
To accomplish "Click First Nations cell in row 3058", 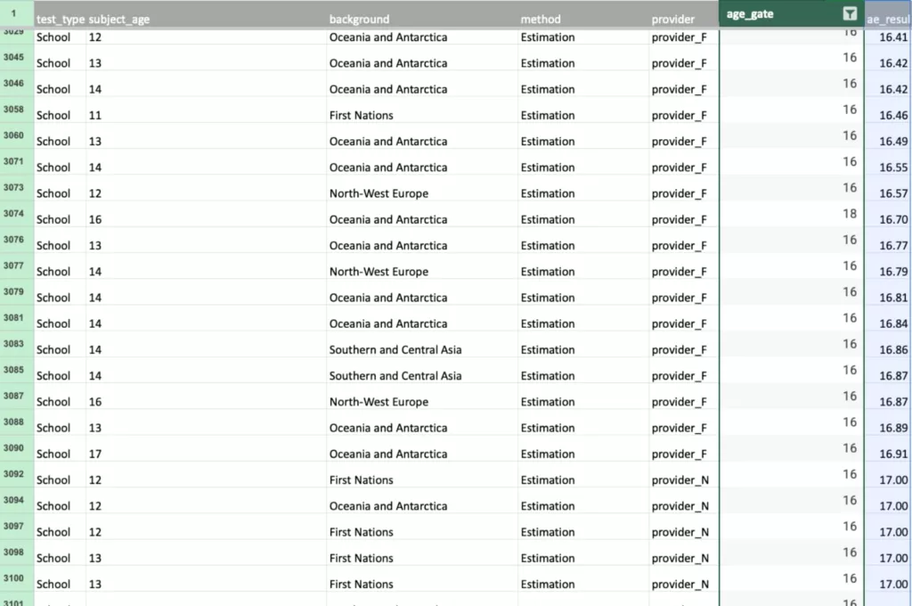I will (x=361, y=115).
